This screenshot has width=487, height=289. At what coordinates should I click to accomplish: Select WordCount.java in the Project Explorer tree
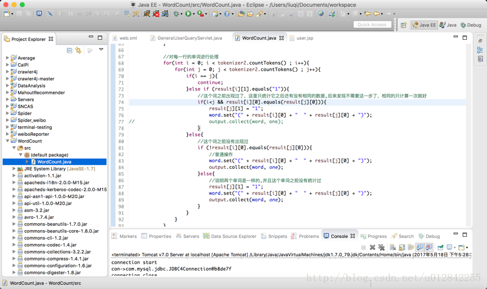click(x=54, y=162)
